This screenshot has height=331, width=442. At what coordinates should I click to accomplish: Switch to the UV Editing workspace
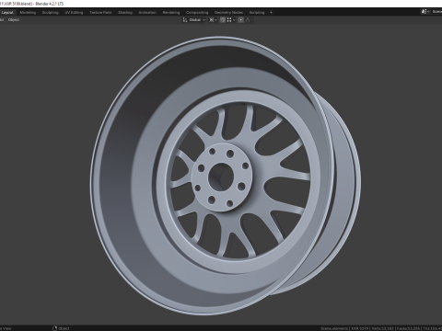point(74,13)
